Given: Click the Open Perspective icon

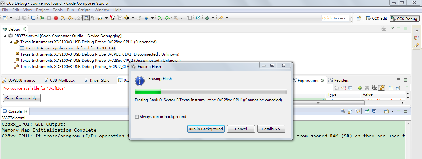Looking at the screenshot, I should pyautogui.click(x=358, y=18).
